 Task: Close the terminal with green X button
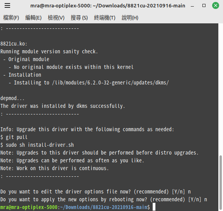point(216,5)
